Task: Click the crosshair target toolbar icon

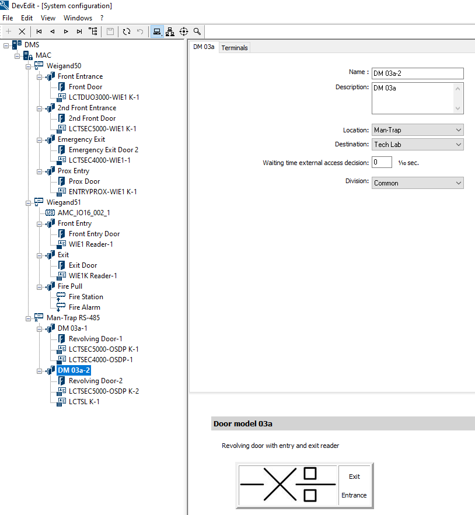Action: [x=184, y=31]
